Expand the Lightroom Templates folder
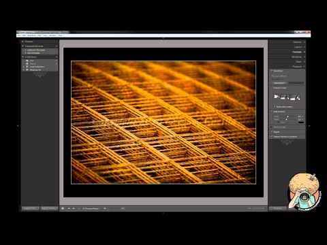The height and width of the screenshot is (245, 327). click(x=26, y=50)
